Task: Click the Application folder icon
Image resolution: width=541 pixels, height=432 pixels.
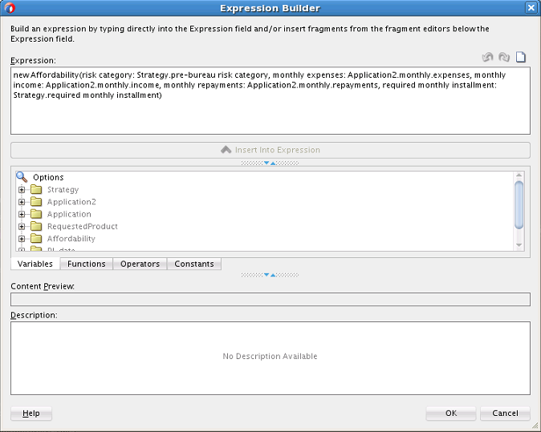Action: point(36,214)
